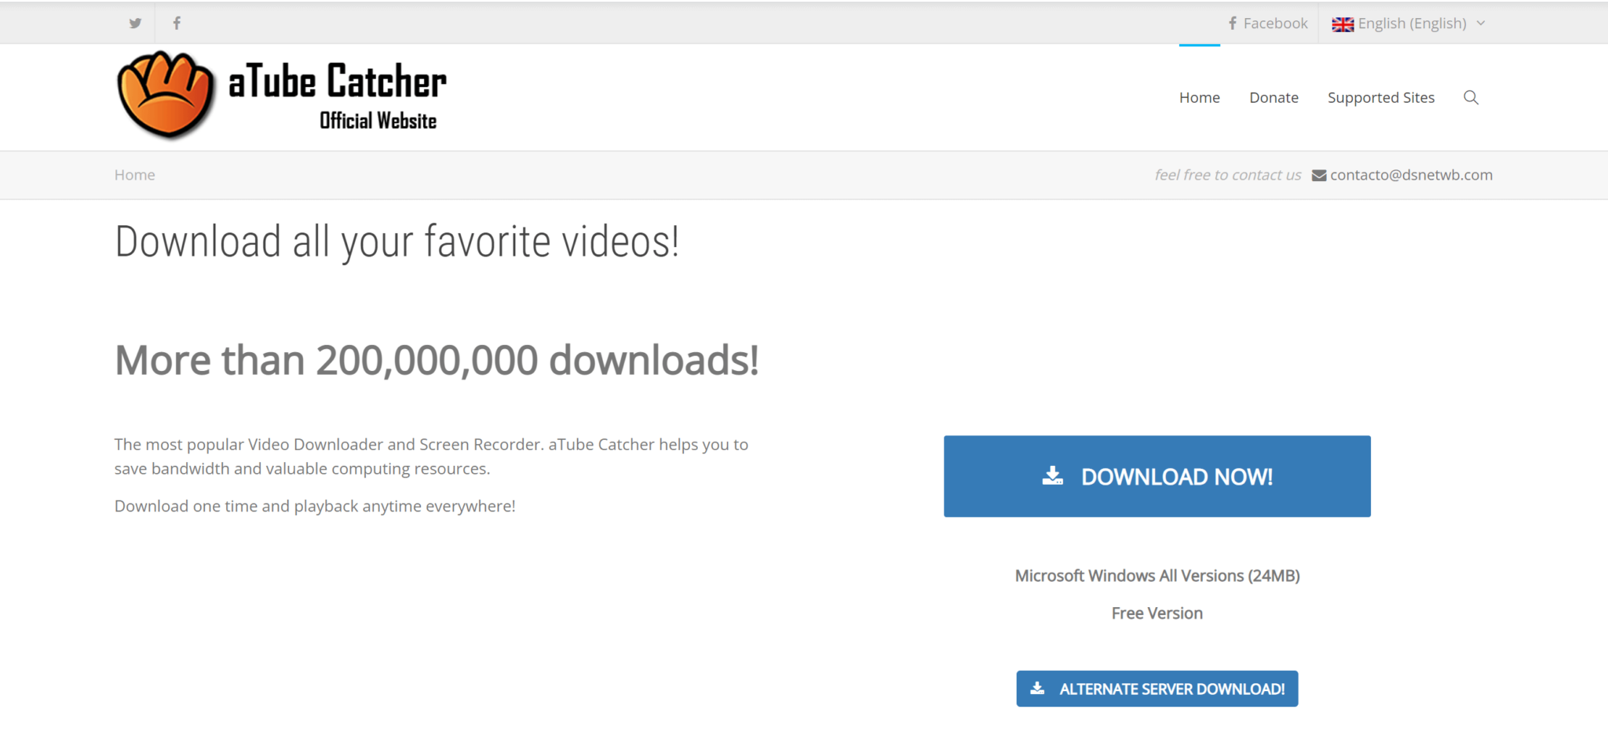
Task: Click the contacto@dsnetwb.com email link
Action: (1411, 175)
